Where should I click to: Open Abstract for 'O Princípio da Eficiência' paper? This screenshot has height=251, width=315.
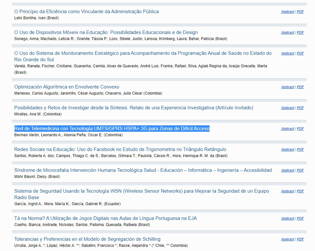(287, 12)
